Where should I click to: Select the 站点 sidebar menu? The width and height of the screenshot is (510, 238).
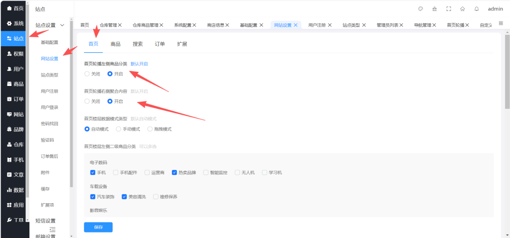[14, 39]
